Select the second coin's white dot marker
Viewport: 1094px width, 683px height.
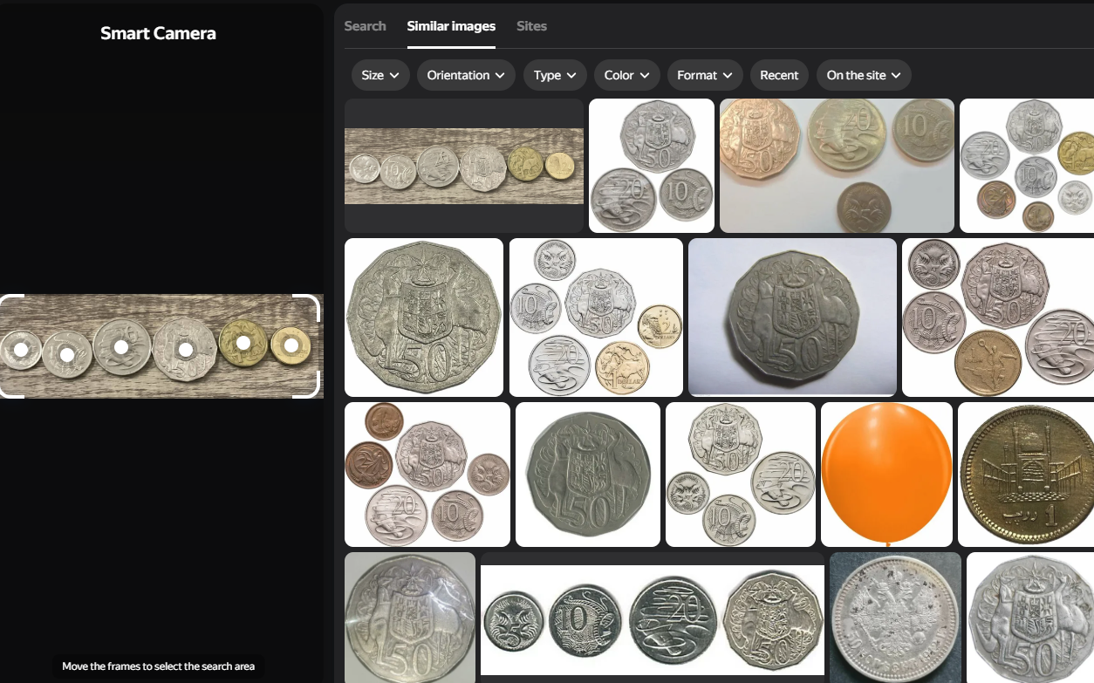[x=67, y=354]
